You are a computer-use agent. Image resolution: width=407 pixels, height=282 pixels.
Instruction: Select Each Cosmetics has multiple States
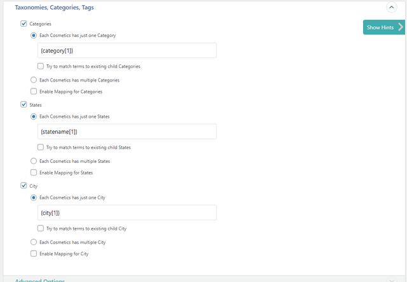[x=34, y=161]
